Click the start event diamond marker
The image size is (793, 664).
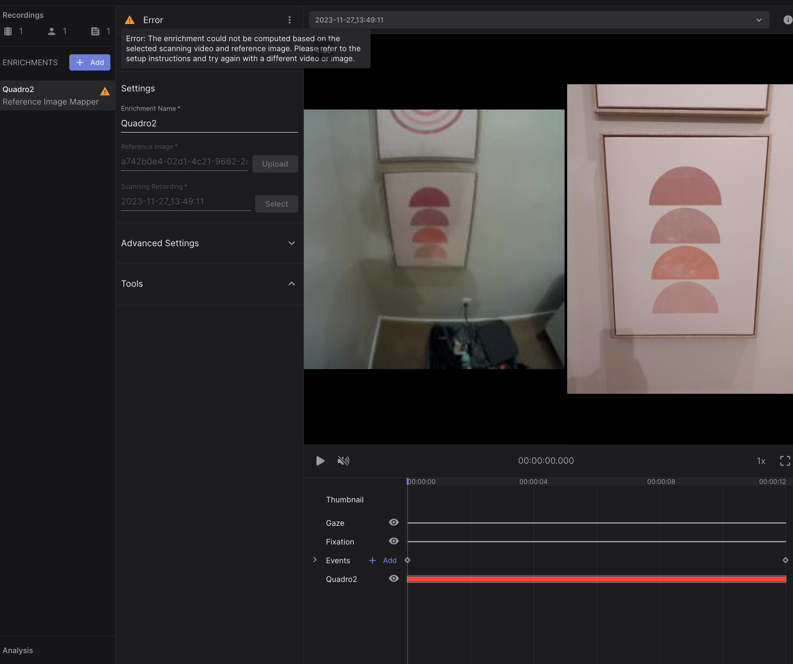(x=407, y=560)
